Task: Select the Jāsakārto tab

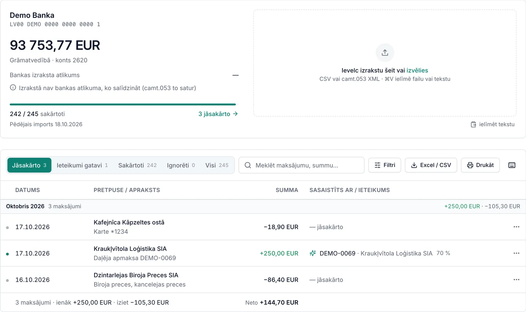Action: tap(29, 165)
